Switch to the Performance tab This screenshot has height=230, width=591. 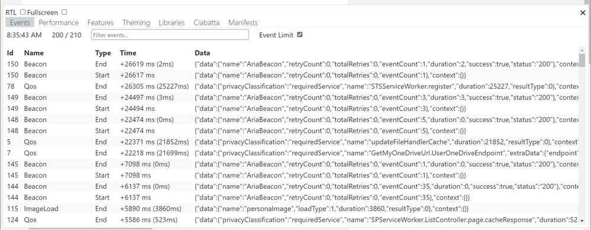tap(59, 22)
